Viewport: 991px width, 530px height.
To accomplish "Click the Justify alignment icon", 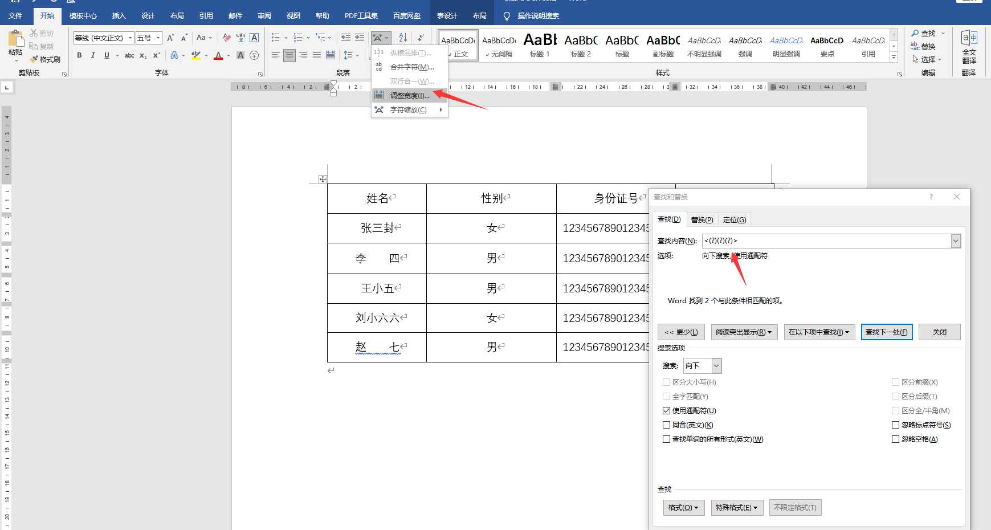I will click(317, 55).
